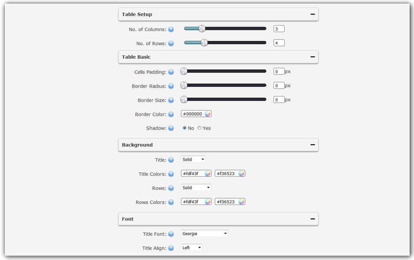Open the Title background style dropdown
The image size is (414, 260).
point(193,159)
